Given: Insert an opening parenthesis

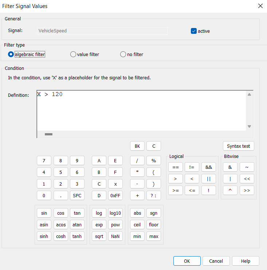Looking at the screenshot, I should [154, 172].
